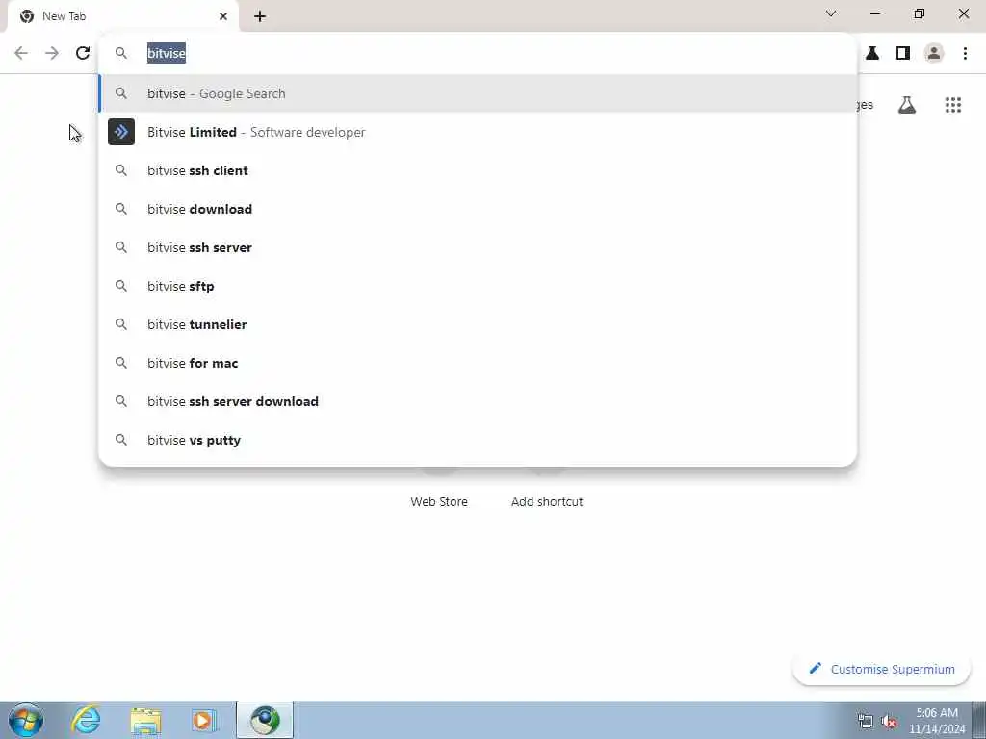
Task: Select Bitvise Limited software developer suggestion
Action: tap(478, 132)
